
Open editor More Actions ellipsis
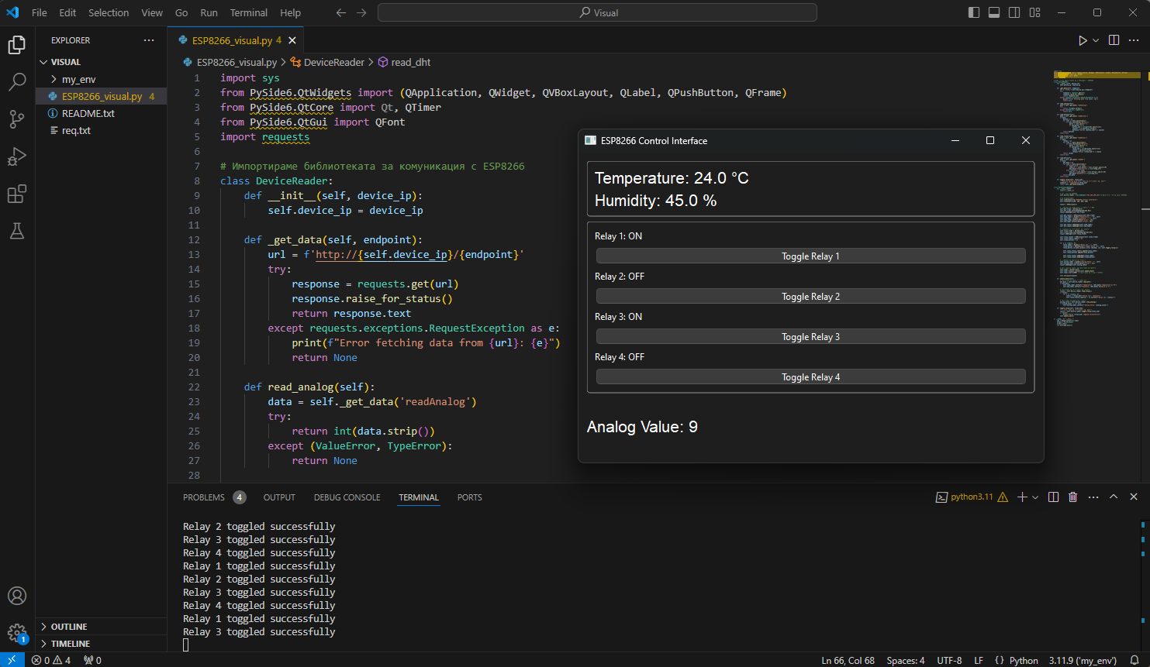(1134, 40)
